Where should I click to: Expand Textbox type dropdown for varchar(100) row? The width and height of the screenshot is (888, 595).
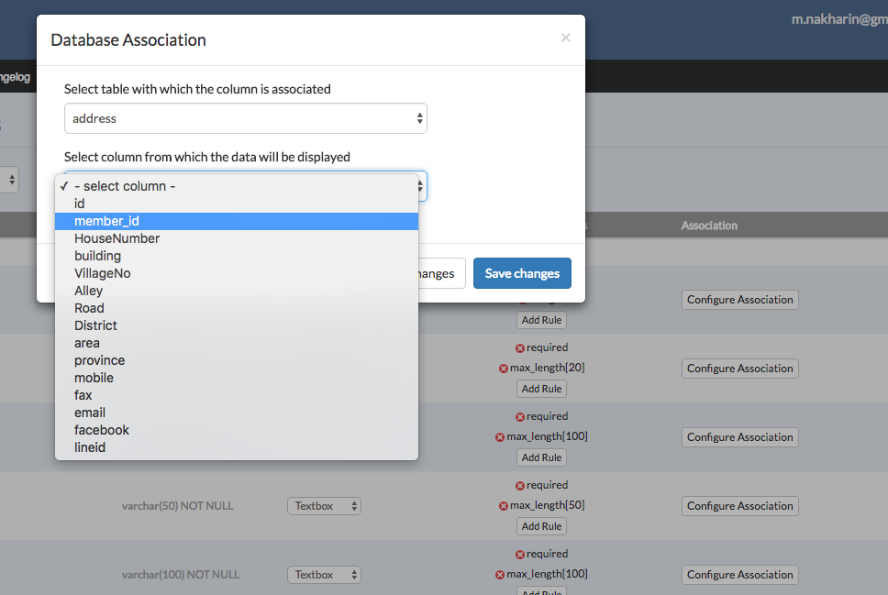[x=324, y=575]
